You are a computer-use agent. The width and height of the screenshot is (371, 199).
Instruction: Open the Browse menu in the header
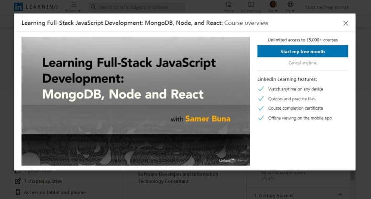coord(73,7)
